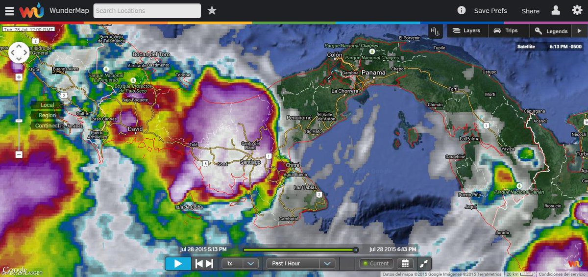Screen dimensions: 588x277
Task: Click the Tue 28 Jul 12:00 GMT label
Action: tap(28, 29)
